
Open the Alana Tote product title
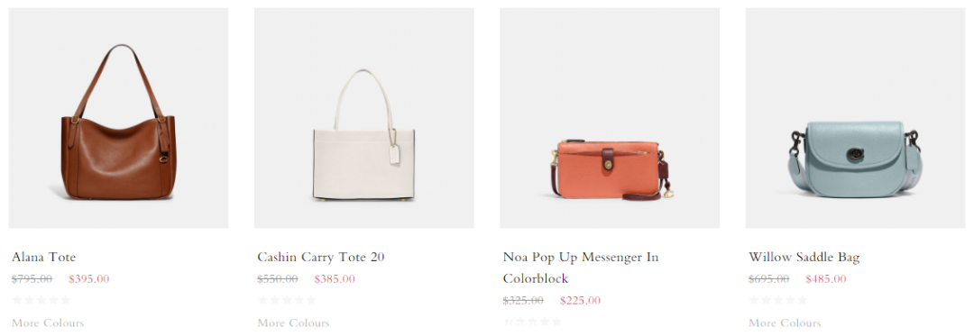coord(43,257)
